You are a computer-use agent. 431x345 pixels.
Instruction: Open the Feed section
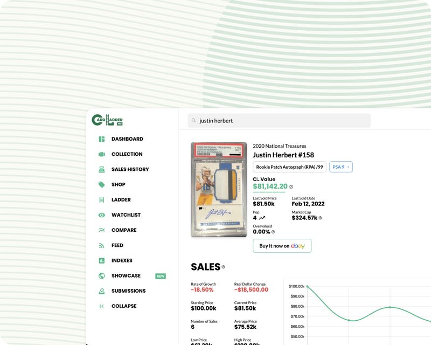117,245
